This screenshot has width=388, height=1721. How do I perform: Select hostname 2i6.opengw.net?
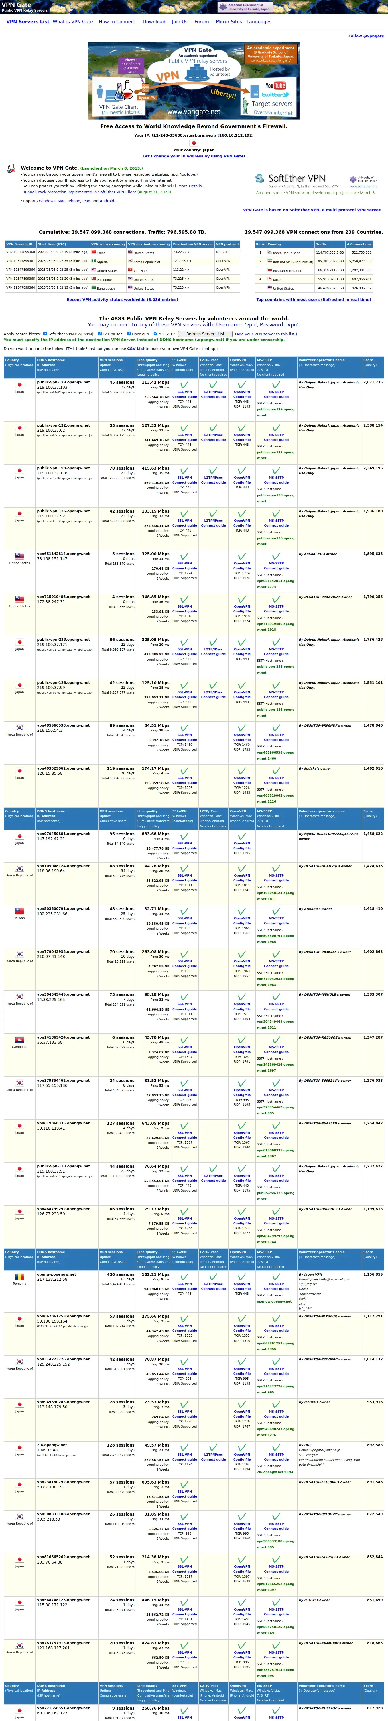click(x=52, y=1445)
